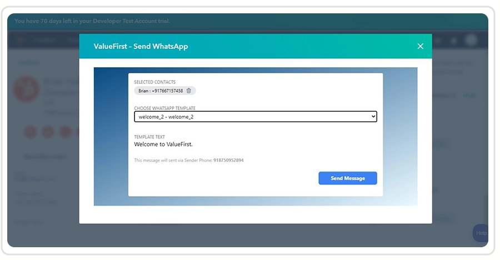
Task: Click the Template Text label
Action: (149, 137)
